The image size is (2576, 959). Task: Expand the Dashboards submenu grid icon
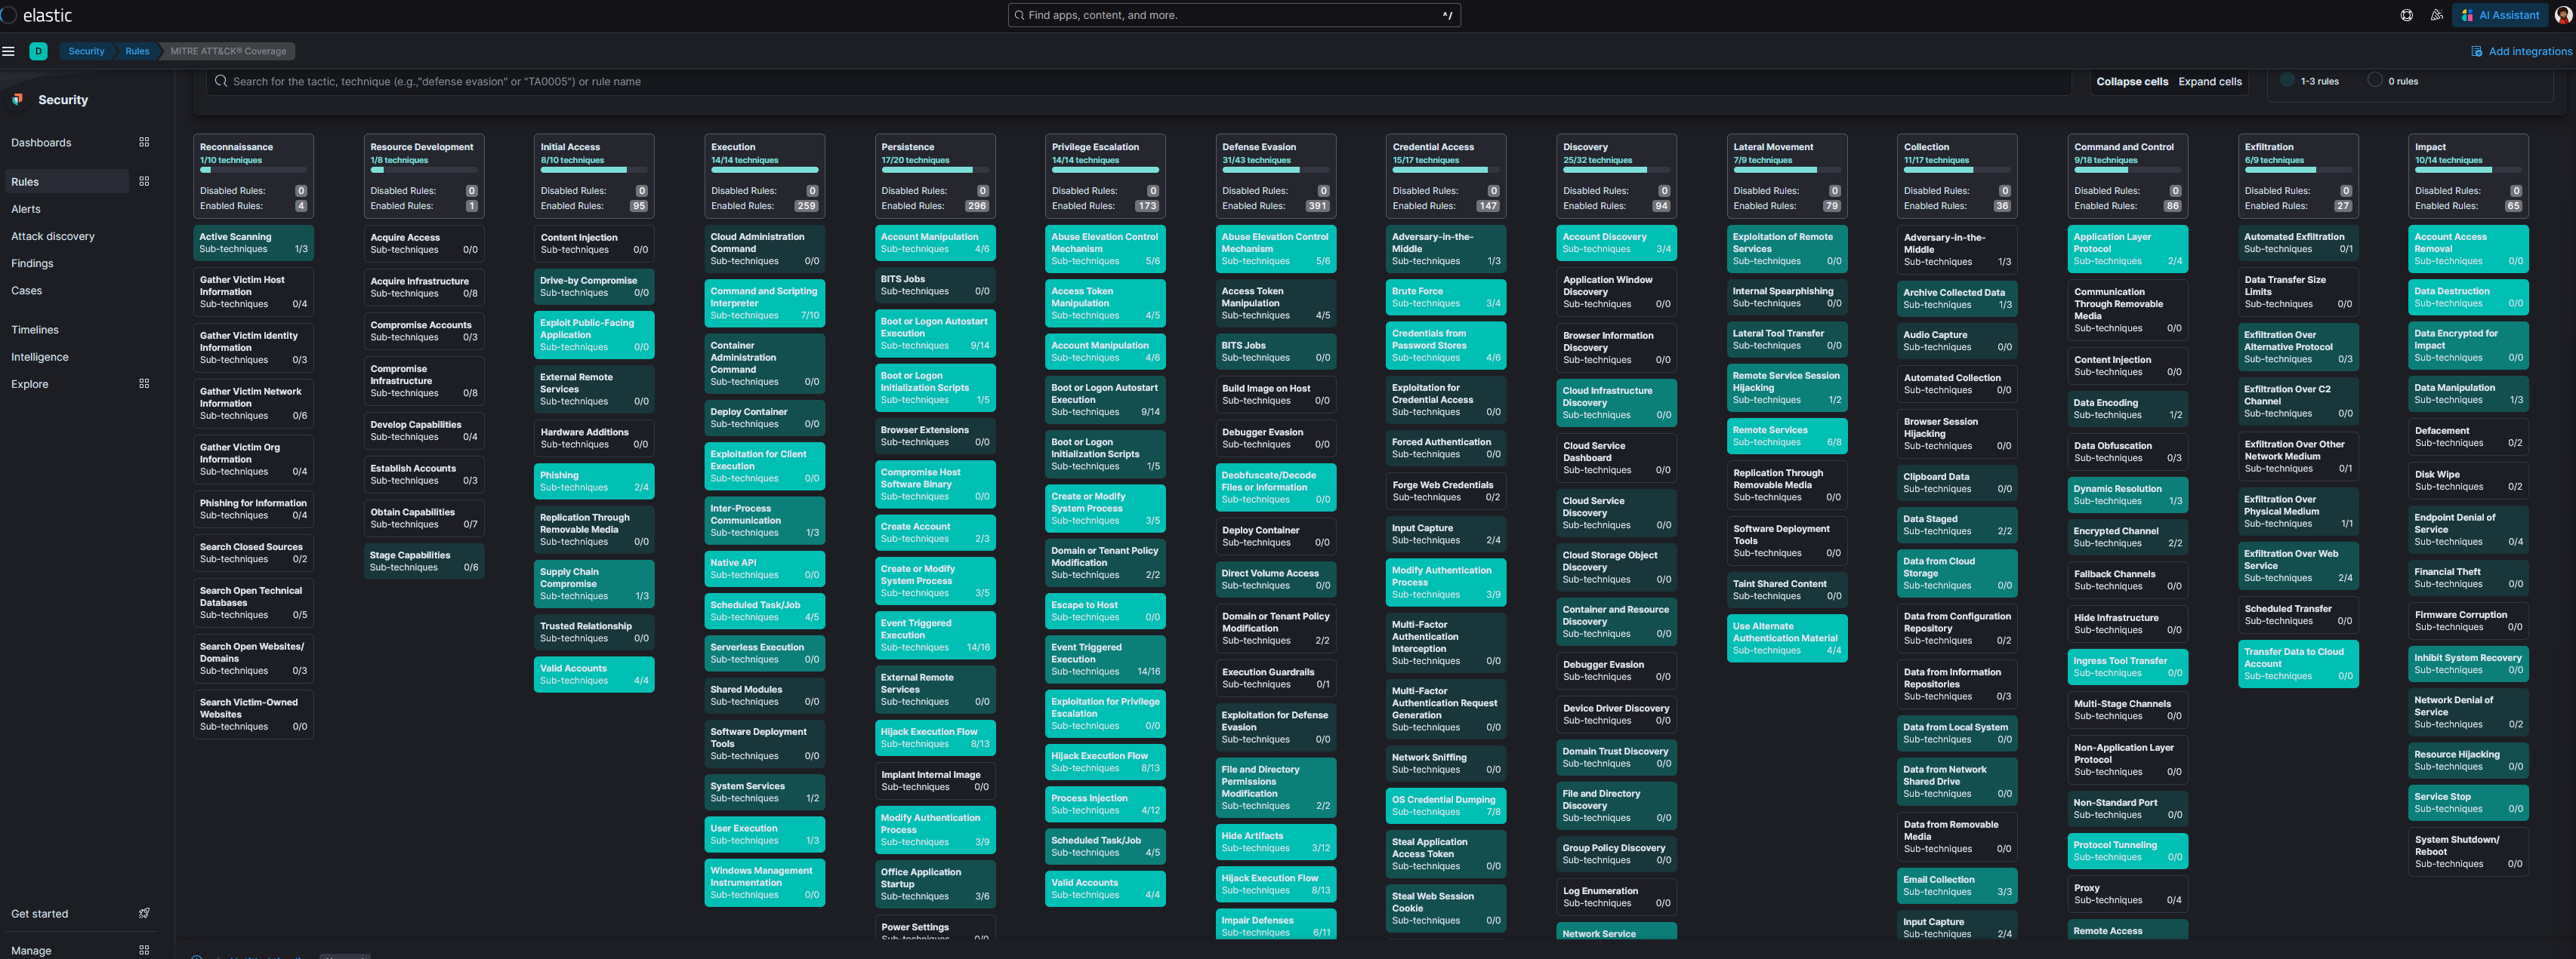point(144,142)
